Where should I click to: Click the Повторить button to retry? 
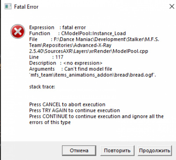117,150
